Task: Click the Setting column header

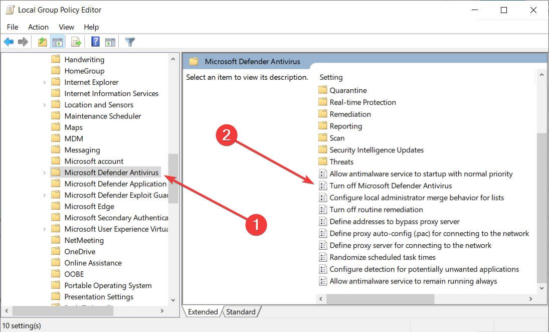Action: click(331, 77)
